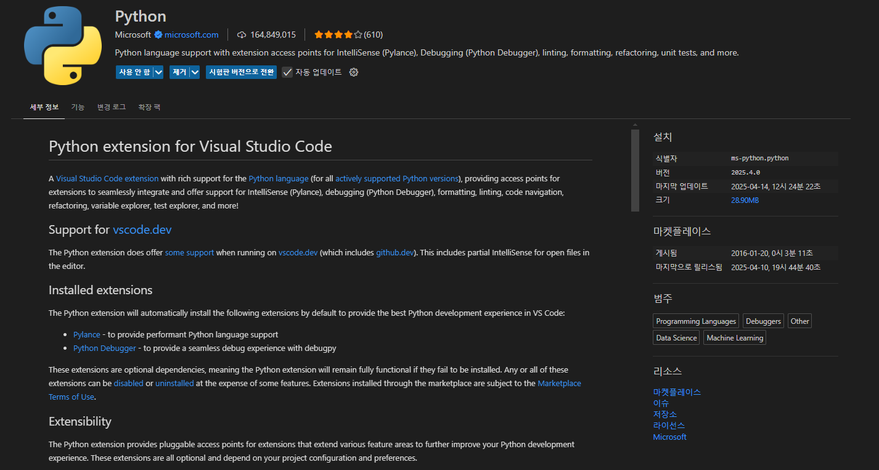Image resolution: width=879 pixels, height=470 pixels.
Task: Click the ms-python.python identifier value
Action: pyautogui.click(x=759, y=159)
